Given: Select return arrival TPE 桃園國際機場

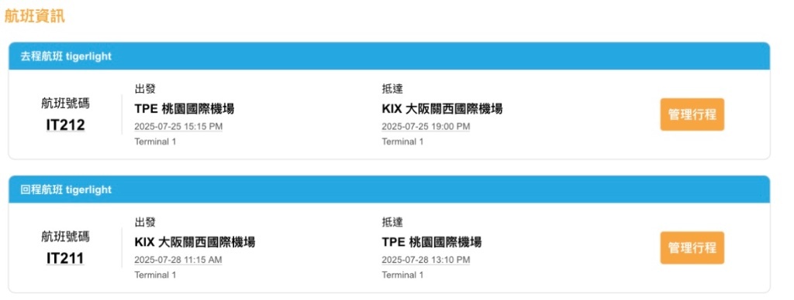Looking at the screenshot, I should [431, 242].
